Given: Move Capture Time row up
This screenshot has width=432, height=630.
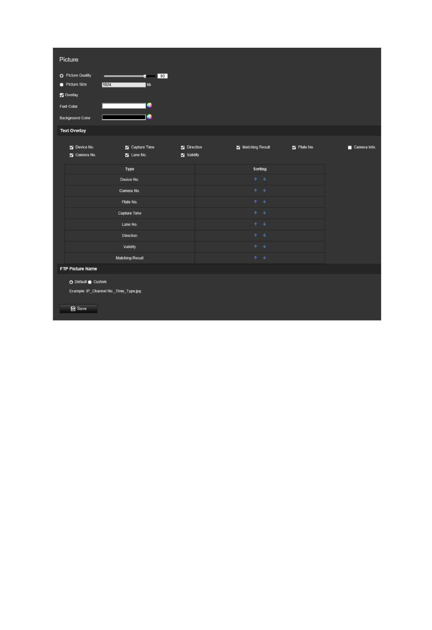Looking at the screenshot, I should click(x=256, y=213).
